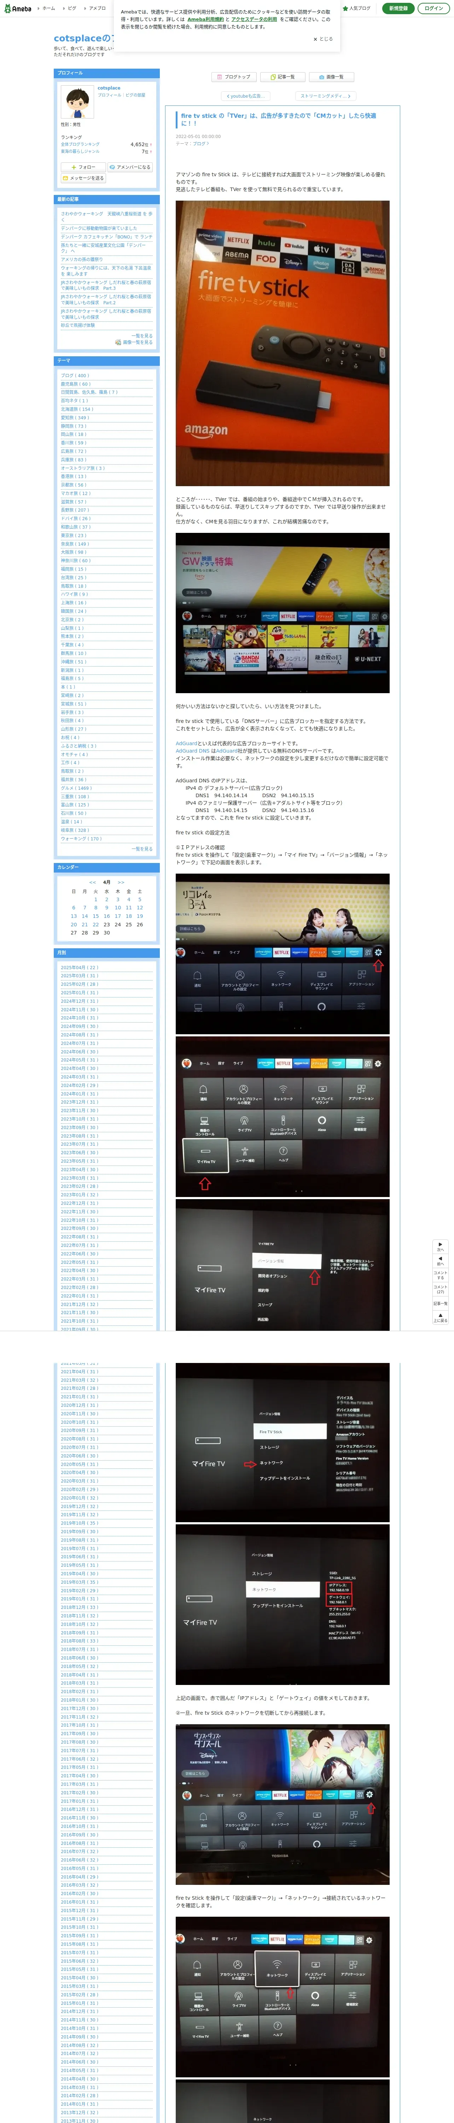Open the マイFire TV menu photo
Image resolution: width=454 pixels, height=2123 pixels.
pyautogui.click(x=283, y=1117)
